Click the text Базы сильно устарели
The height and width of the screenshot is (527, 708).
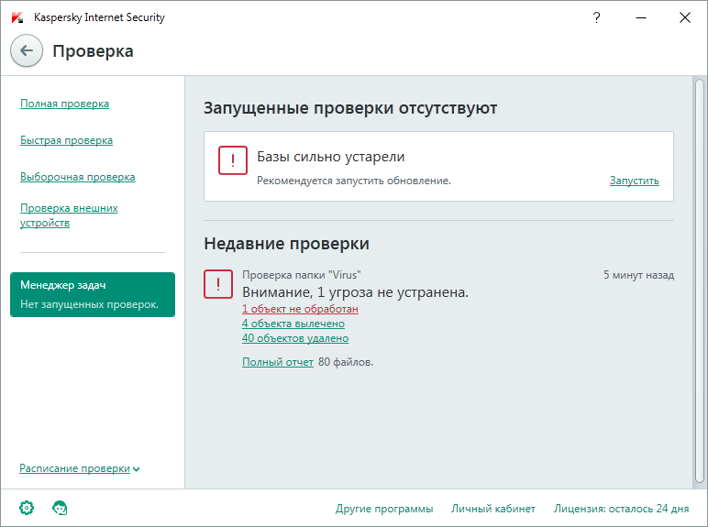(x=330, y=157)
